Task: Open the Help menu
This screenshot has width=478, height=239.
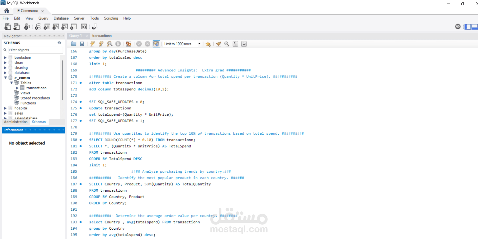Action: pos(127,18)
